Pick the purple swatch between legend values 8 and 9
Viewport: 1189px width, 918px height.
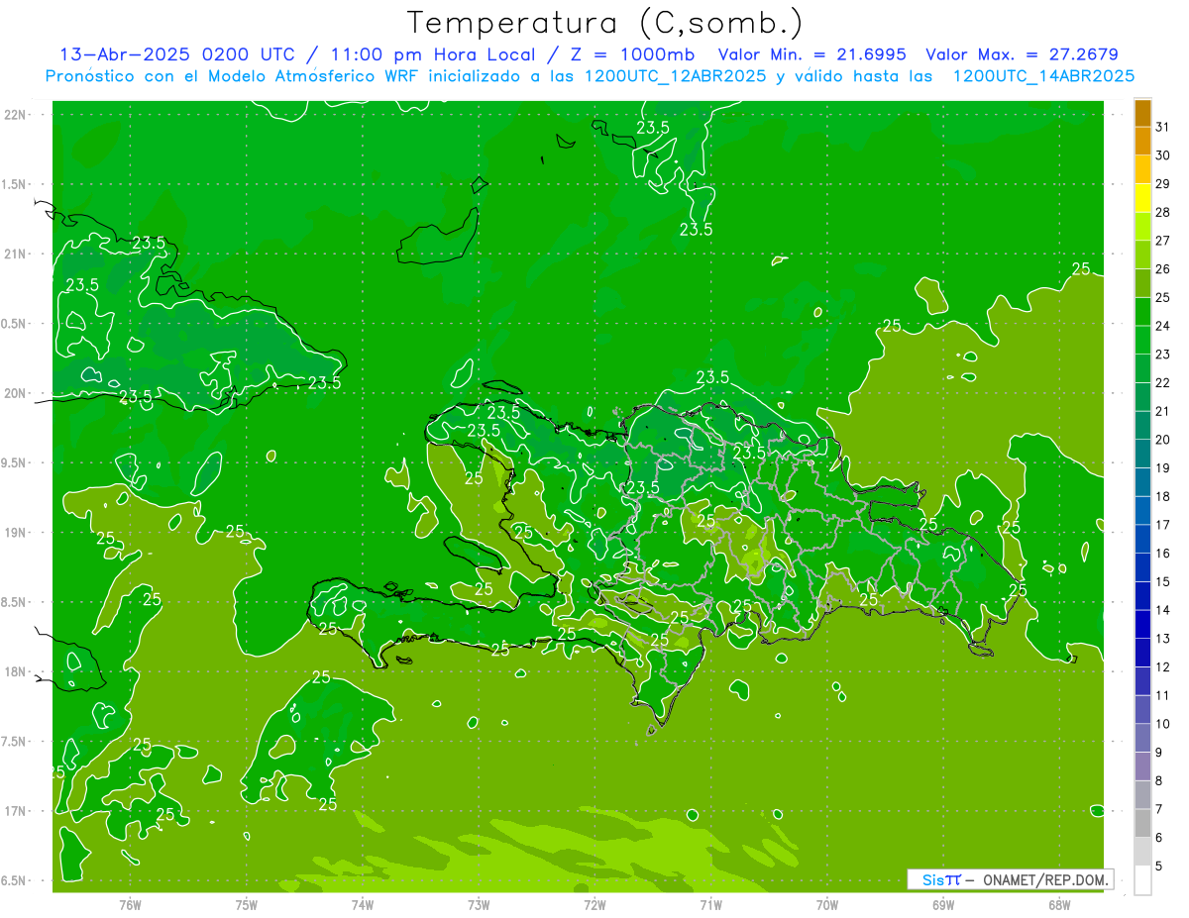pos(1142,766)
